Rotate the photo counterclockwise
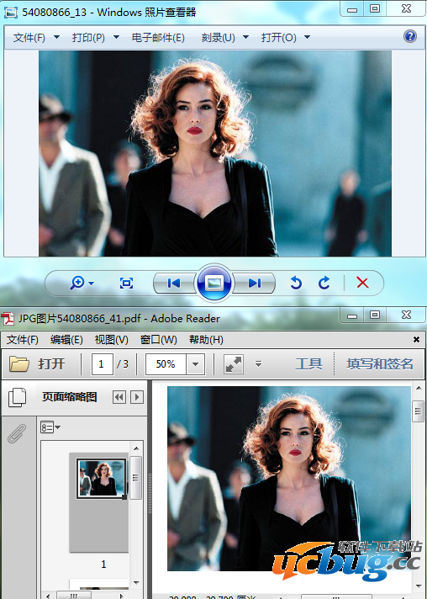 click(296, 283)
